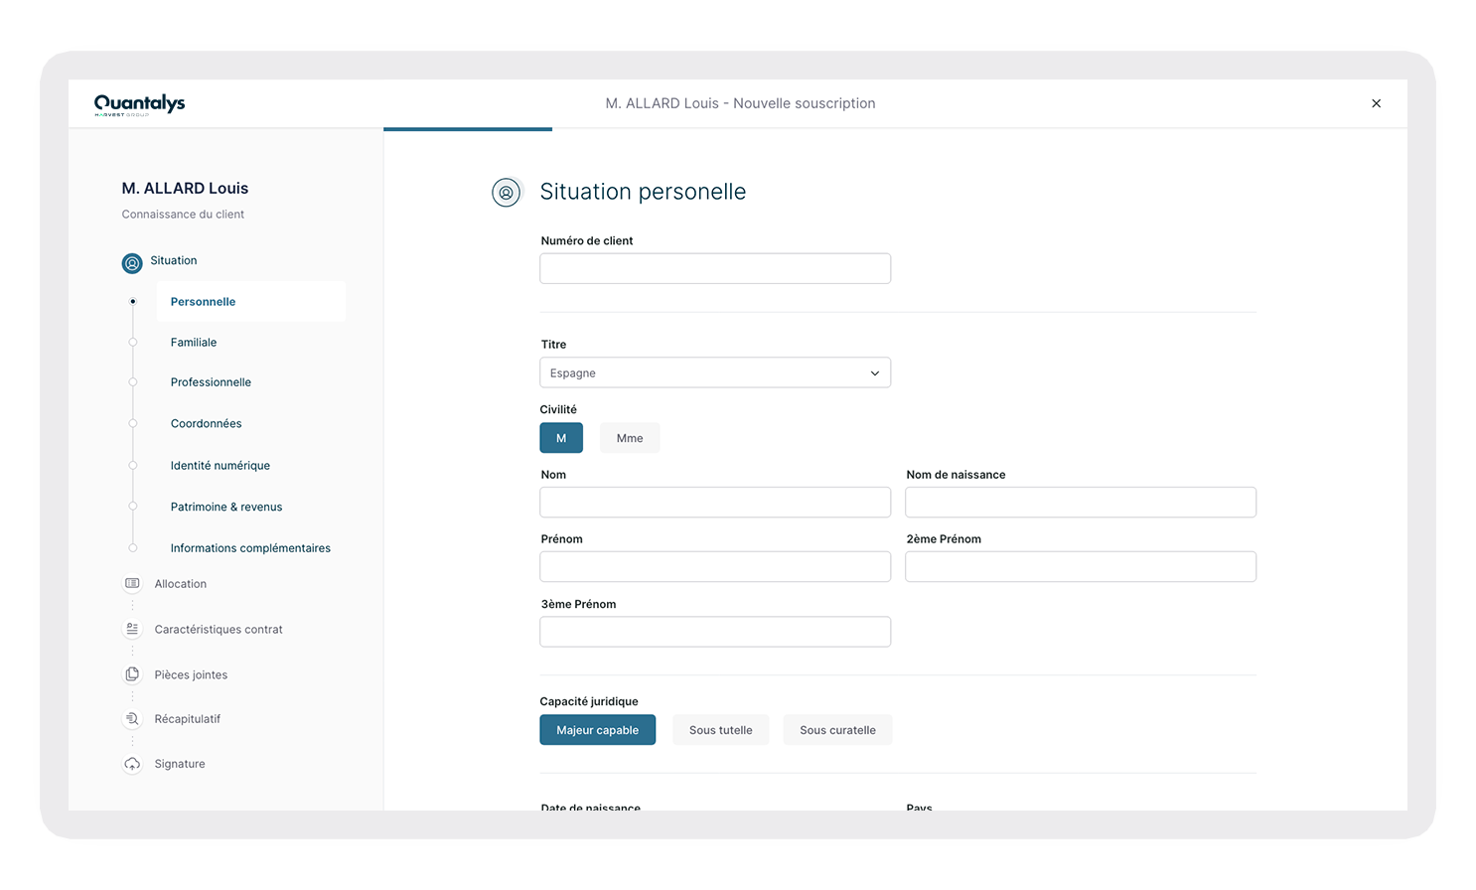Go to Allocation step
The image size is (1476, 890).
click(180, 583)
